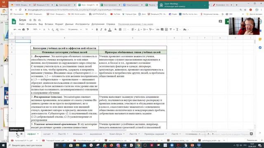Open a new browser tab
This screenshot has height=148, width=264.
[236, 5]
